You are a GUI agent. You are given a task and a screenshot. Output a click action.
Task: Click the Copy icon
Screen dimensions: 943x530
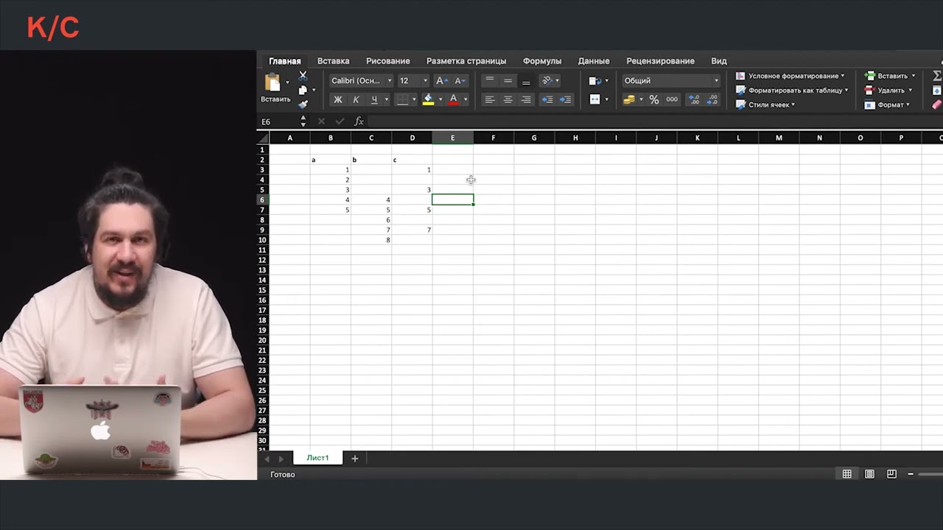(303, 90)
